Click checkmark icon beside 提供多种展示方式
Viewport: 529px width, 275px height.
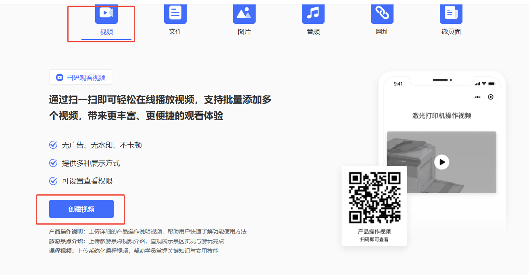[x=53, y=163]
